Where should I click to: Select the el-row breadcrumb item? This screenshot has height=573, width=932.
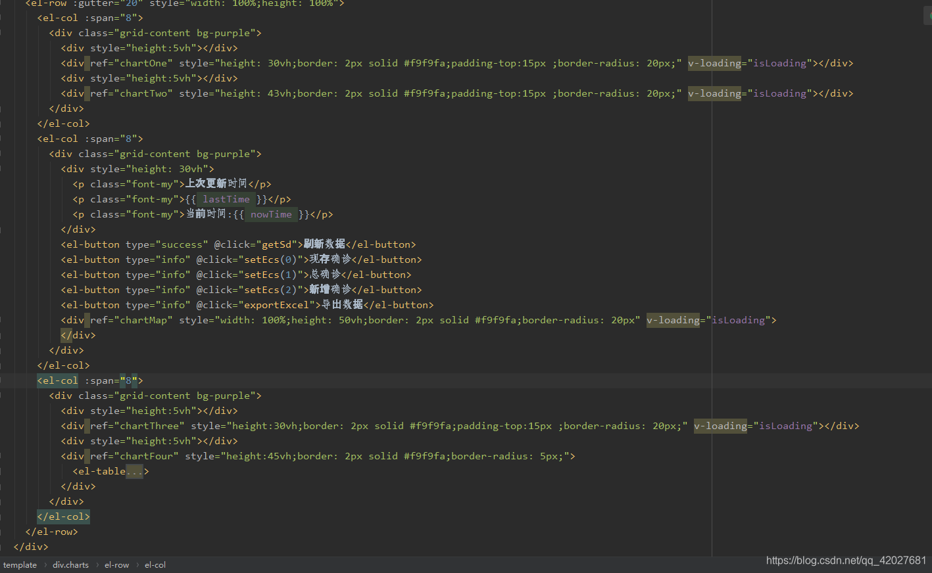coord(116,565)
